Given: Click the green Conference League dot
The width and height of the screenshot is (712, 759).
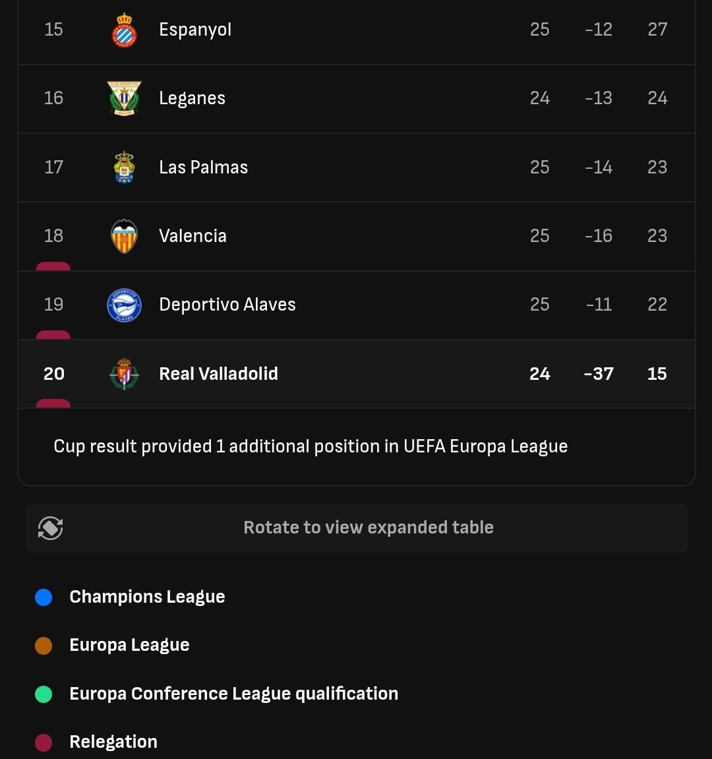Looking at the screenshot, I should pos(44,694).
